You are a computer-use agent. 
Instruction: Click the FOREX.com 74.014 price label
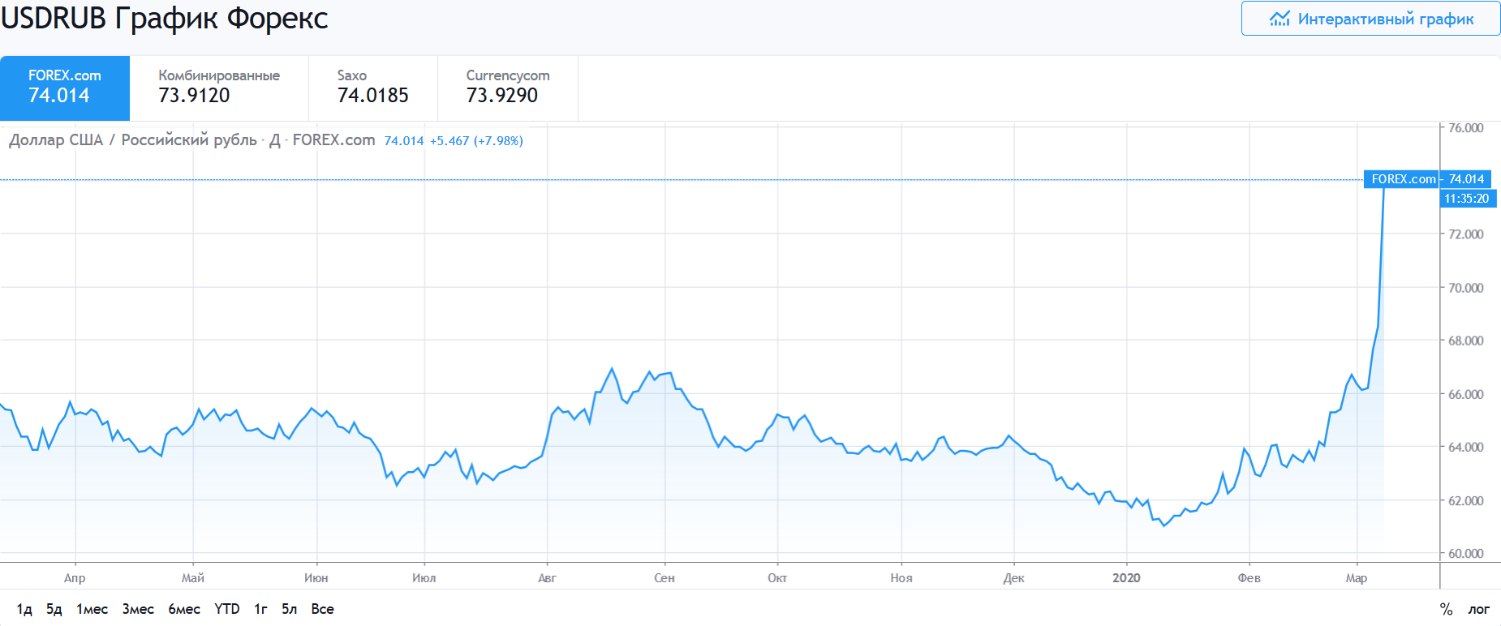pyautogui.click(x=1427, y=179)
